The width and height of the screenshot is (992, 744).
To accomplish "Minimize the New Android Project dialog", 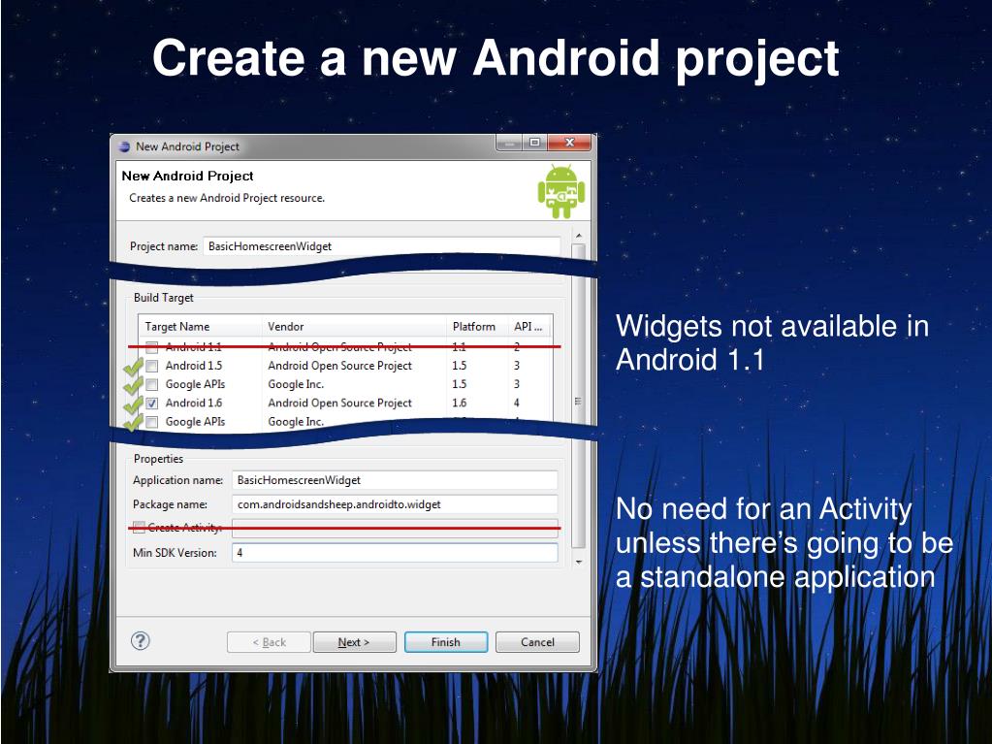I will click(x=509, y=143).
